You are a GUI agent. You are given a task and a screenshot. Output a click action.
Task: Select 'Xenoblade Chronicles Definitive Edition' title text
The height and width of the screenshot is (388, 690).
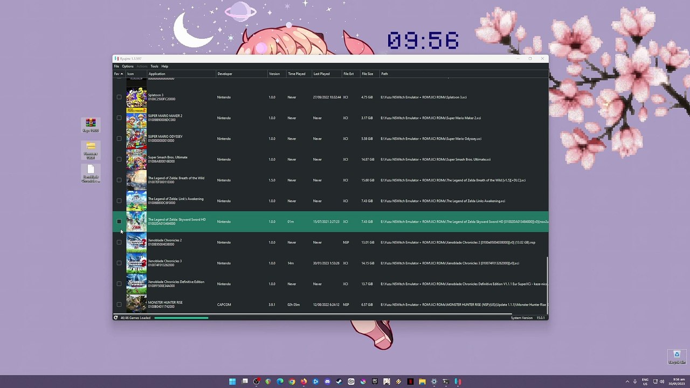coord(176,282)
